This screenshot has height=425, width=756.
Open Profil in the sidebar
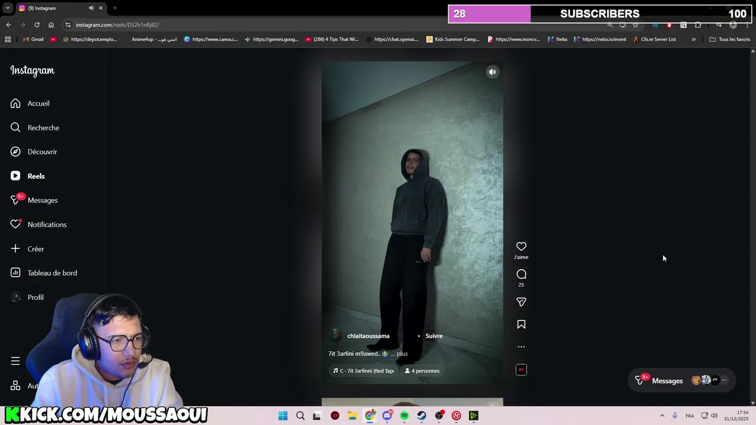(27, 297)
